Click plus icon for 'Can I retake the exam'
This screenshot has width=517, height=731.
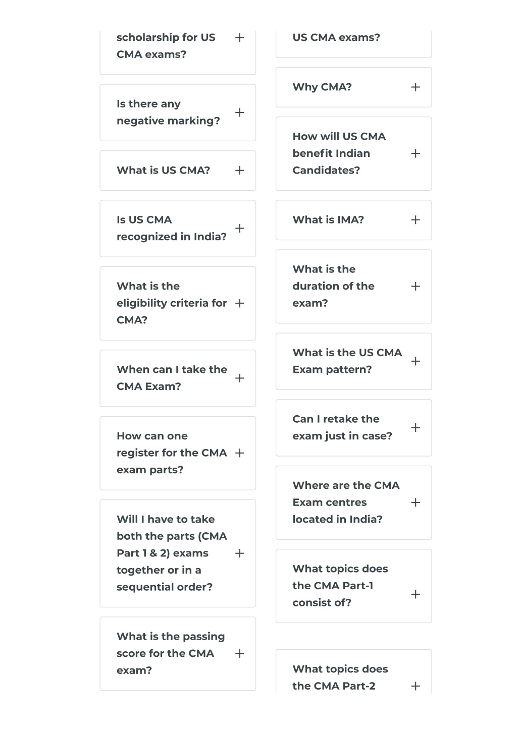[416, 428]
